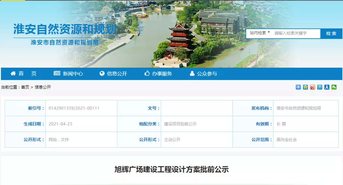Open the 办事服务 menu item

click(162, 74)
